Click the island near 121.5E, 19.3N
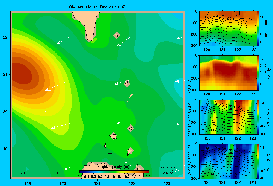The width and height of the screenshot is (273, 186). point(113,136)
